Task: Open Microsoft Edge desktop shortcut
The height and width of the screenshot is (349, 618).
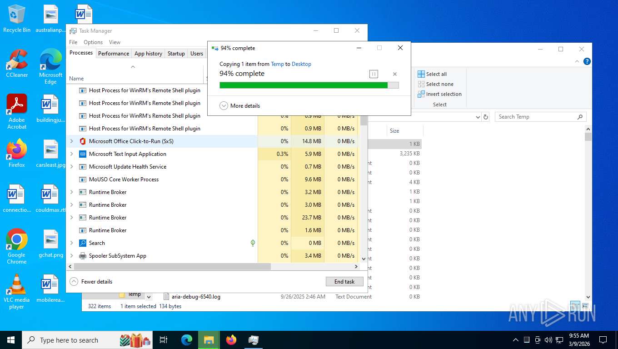Action: (50, 66)
